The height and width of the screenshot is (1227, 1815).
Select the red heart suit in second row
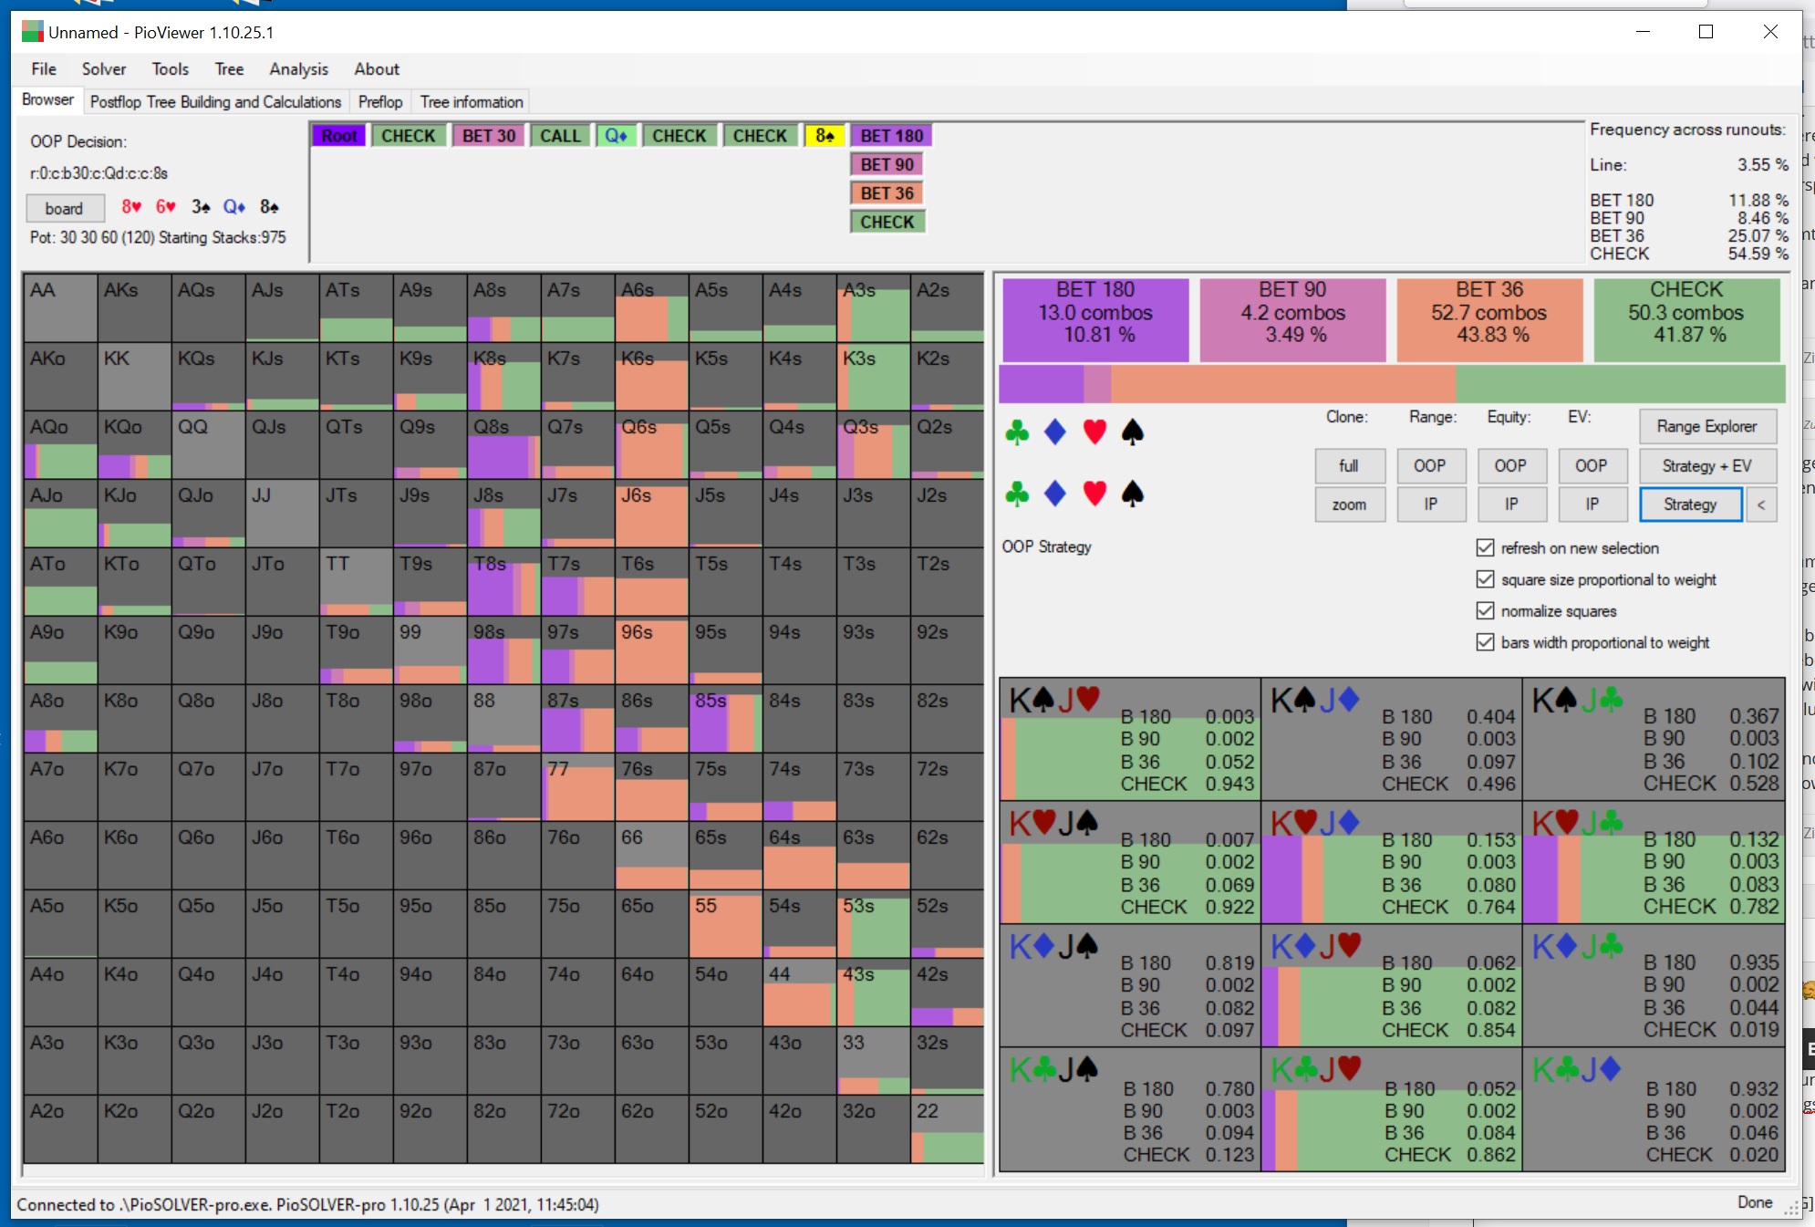point(1094,494)
